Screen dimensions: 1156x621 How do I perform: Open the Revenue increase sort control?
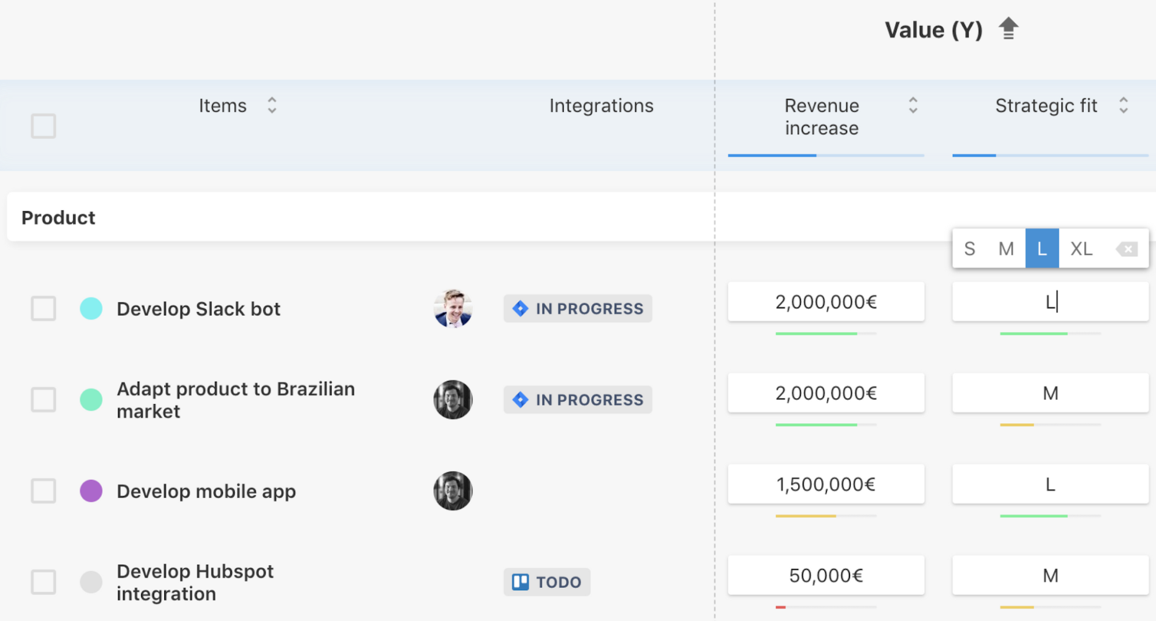[912, 105]
